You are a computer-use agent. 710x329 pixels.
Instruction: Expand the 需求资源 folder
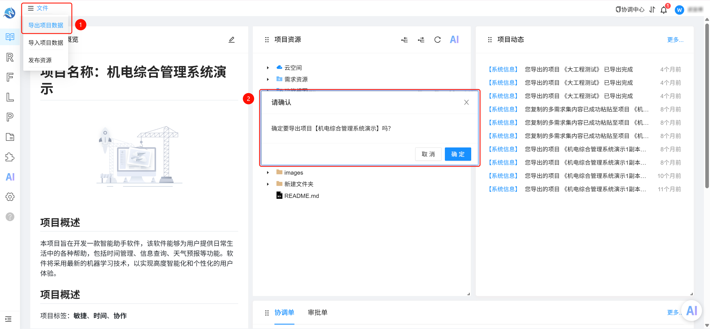click(x=268, y=79)
